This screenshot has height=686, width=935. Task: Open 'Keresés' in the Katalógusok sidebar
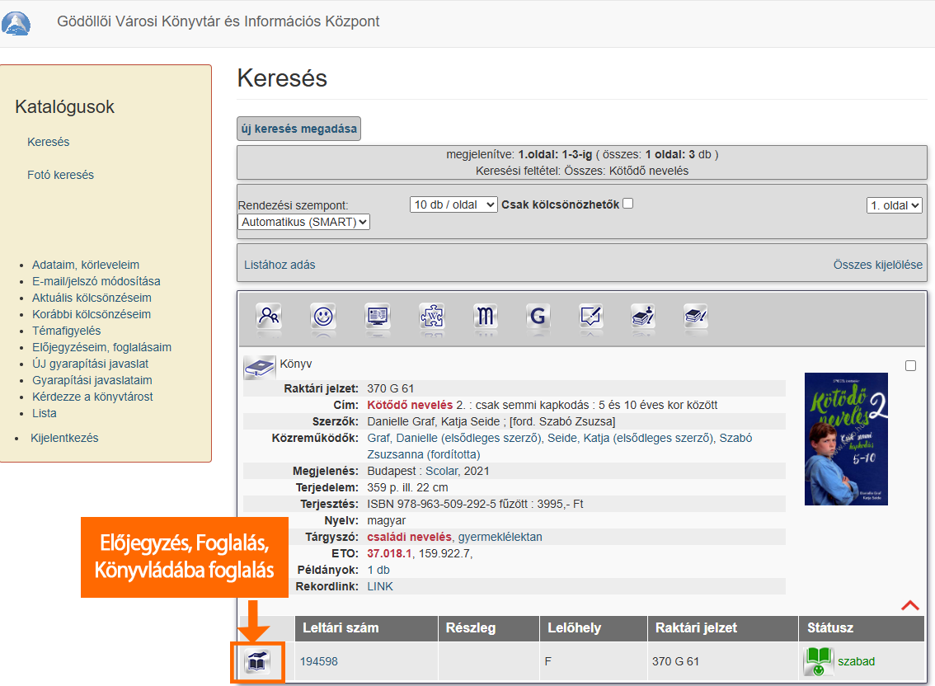point(49,142)
